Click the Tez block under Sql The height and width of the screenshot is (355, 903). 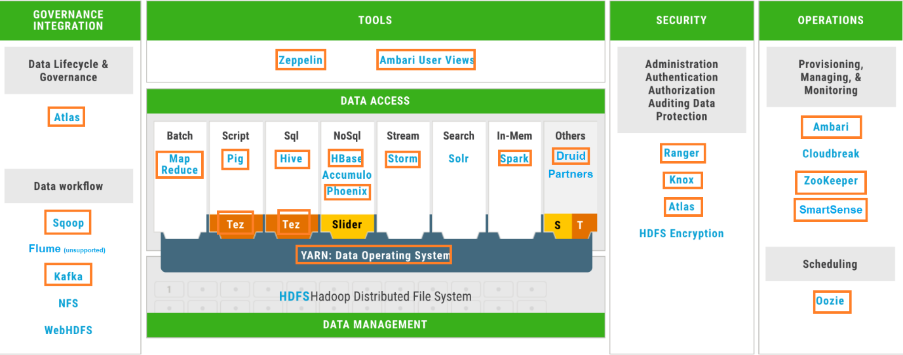tap(291, 224)
